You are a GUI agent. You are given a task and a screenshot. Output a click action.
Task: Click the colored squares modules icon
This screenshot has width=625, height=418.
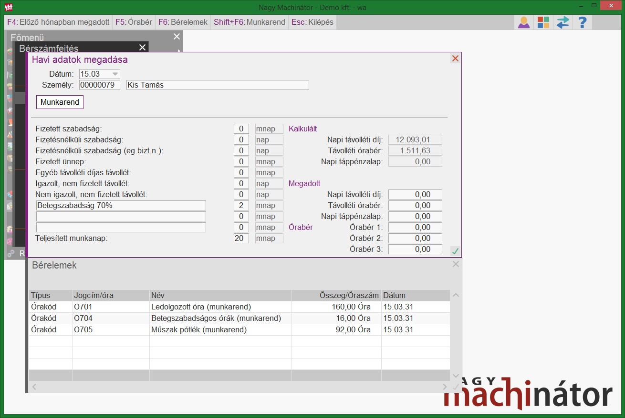pos(543,22)
